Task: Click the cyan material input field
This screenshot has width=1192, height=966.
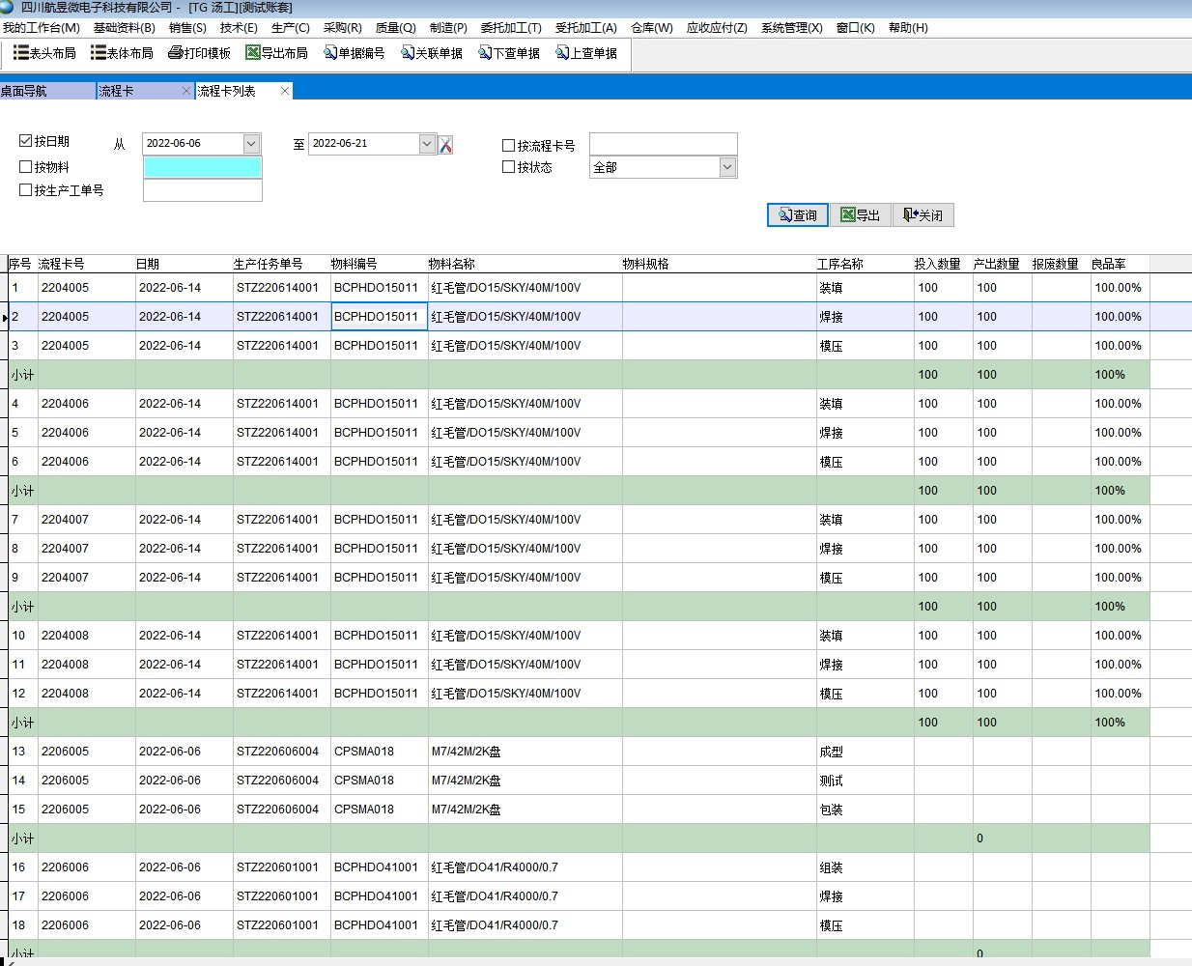Action: [202, 167]
